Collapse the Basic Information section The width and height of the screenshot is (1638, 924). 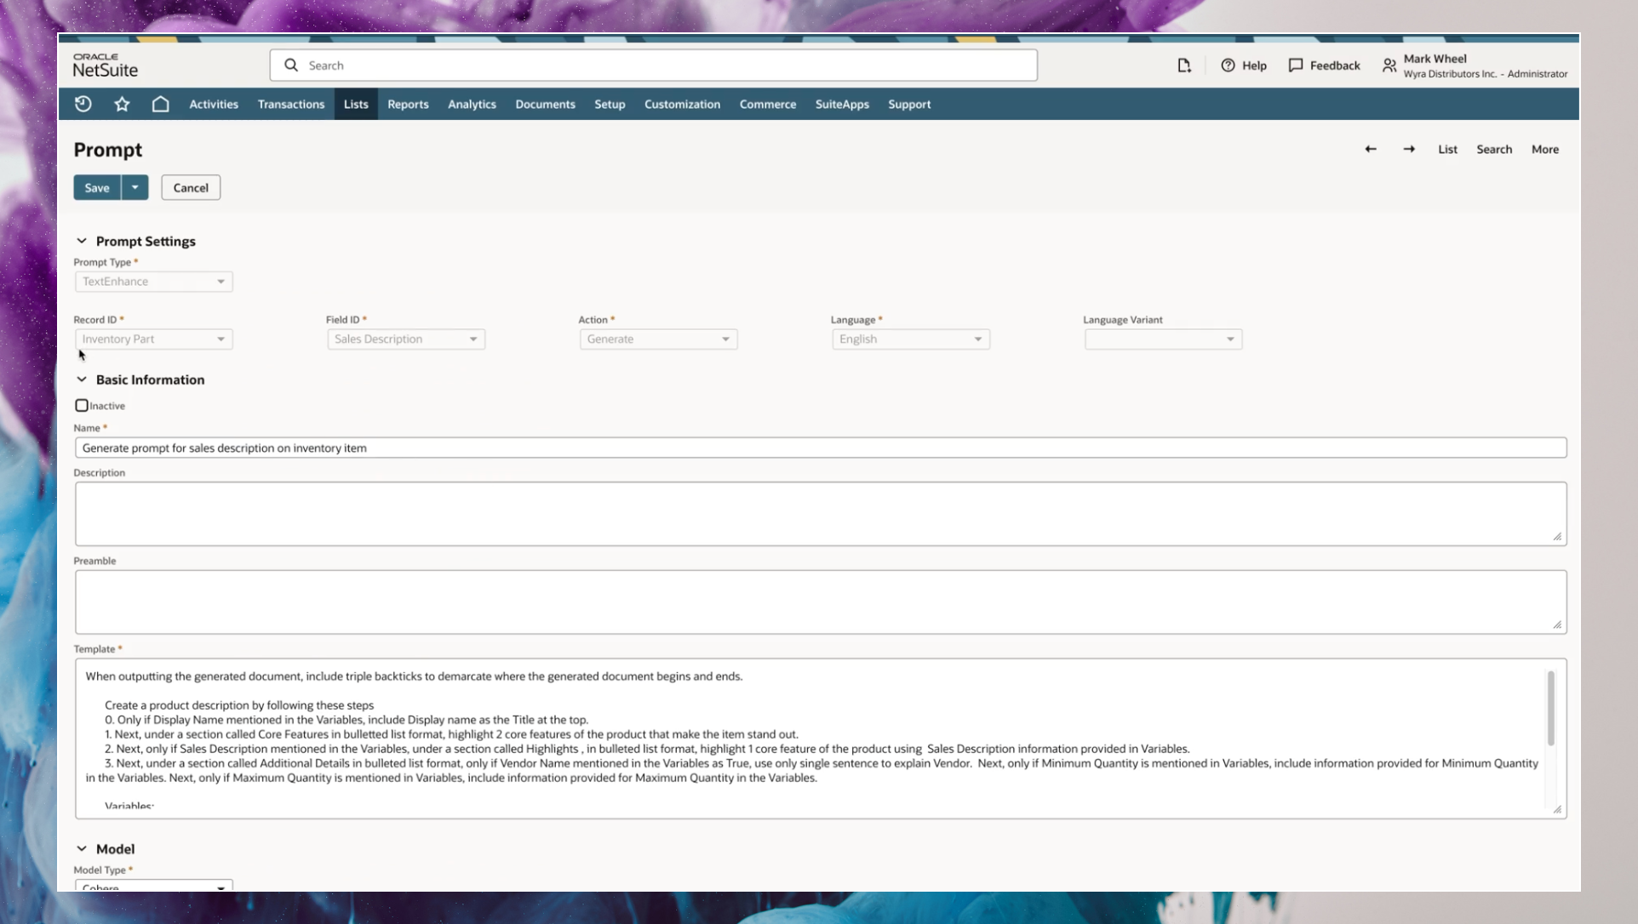point(82,379)
